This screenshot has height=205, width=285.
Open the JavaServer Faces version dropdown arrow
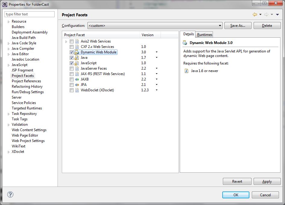(157, 68)
